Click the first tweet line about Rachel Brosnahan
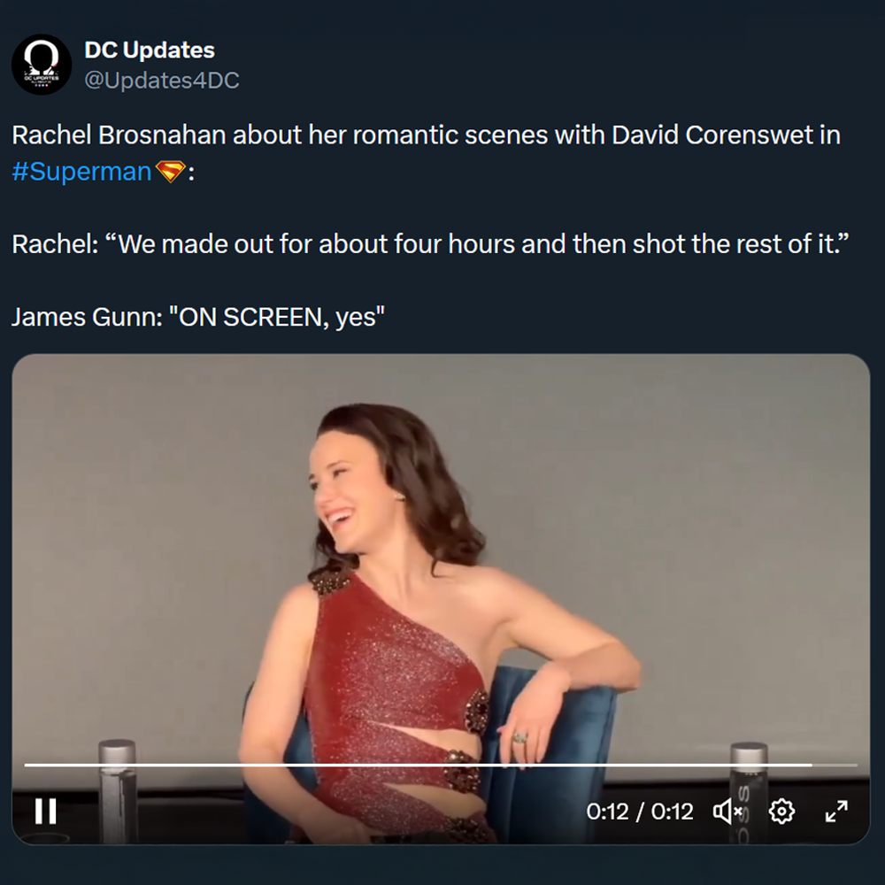The width and height of the screenshot is (885, 885). (425, 135)
